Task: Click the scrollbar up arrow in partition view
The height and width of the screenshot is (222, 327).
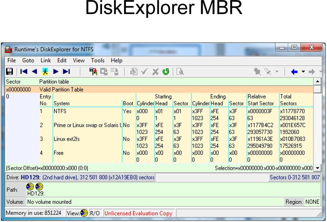Action: coord(317,81)
